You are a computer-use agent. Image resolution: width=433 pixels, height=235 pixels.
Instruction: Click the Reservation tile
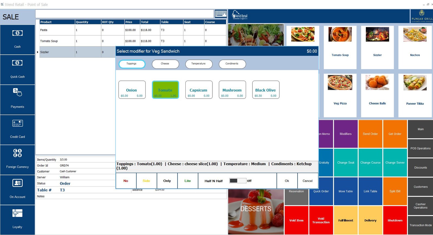(296, 197)
